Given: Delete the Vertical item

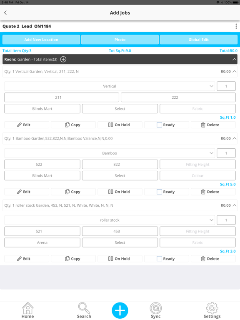Looking at the screenshot, I should pyautogui.click(x=213, y=125).
